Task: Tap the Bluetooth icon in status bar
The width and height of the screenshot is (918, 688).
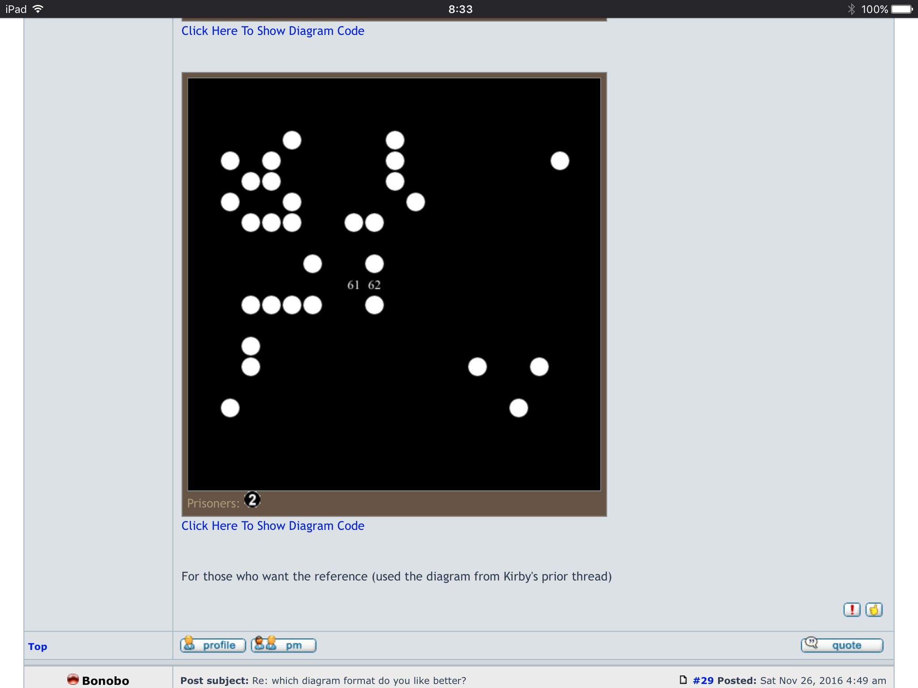Action: click(851, 9)
